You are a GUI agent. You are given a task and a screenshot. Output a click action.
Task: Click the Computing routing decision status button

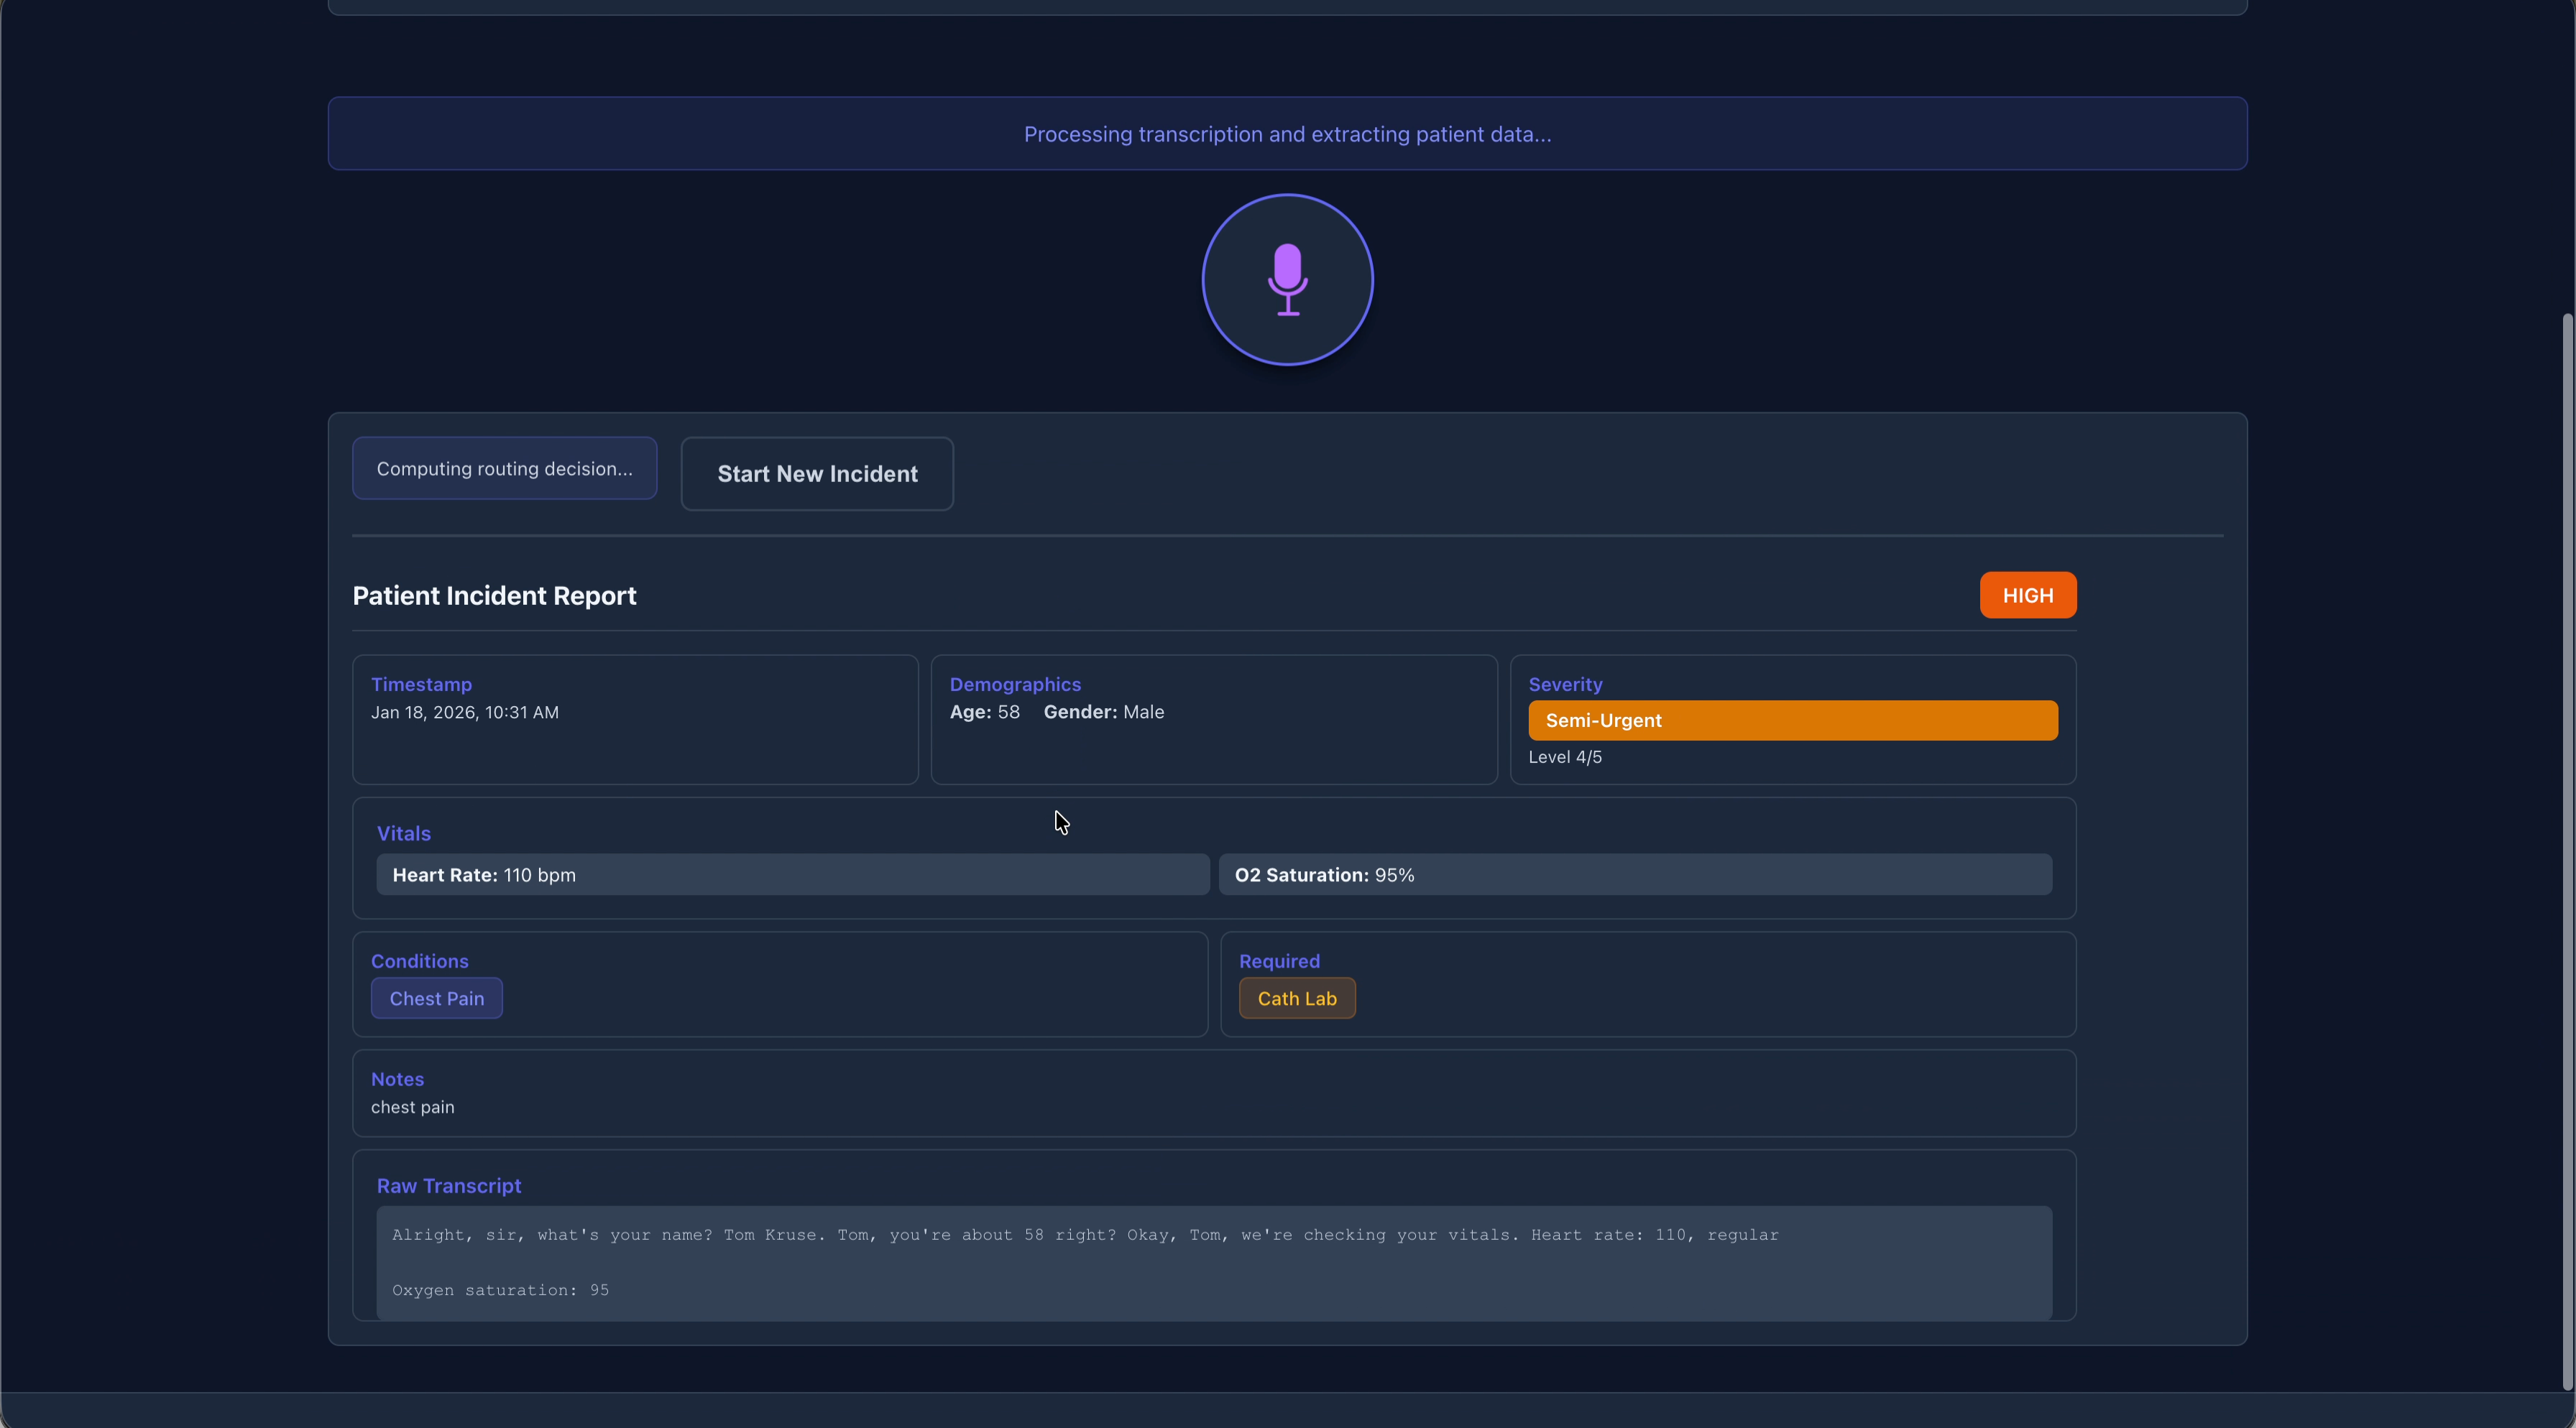click(504, 468)
